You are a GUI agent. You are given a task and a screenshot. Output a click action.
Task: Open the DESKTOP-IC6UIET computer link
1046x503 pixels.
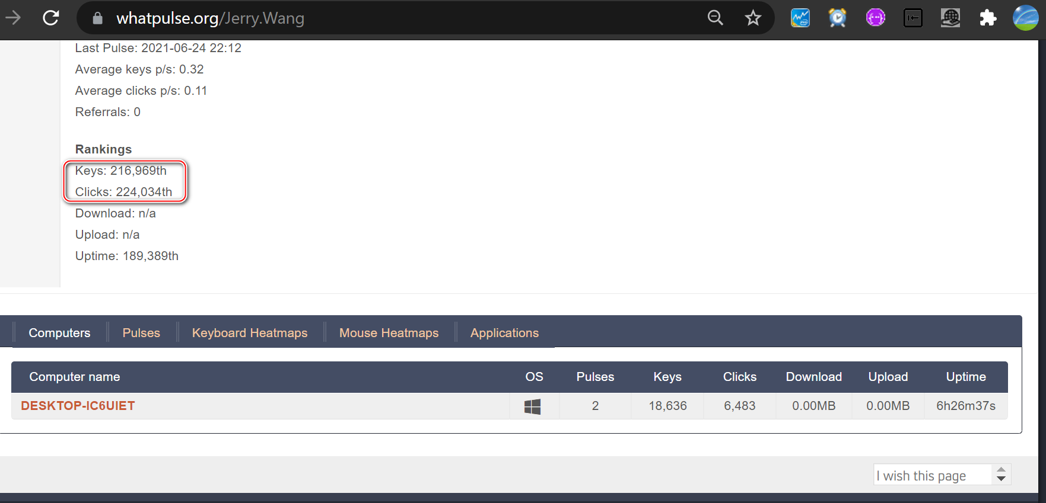[78, 406]
